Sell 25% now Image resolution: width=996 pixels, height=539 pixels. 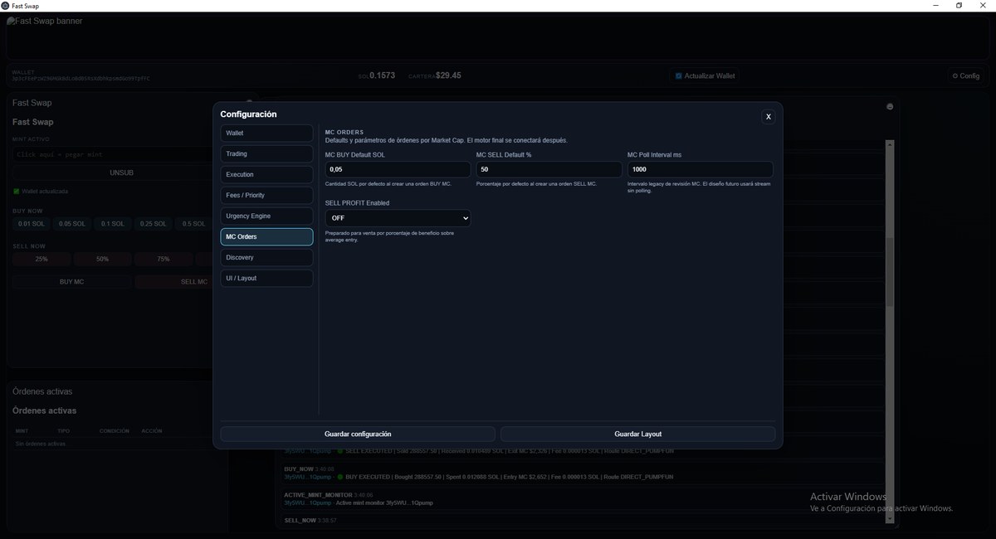coord(41,259)
